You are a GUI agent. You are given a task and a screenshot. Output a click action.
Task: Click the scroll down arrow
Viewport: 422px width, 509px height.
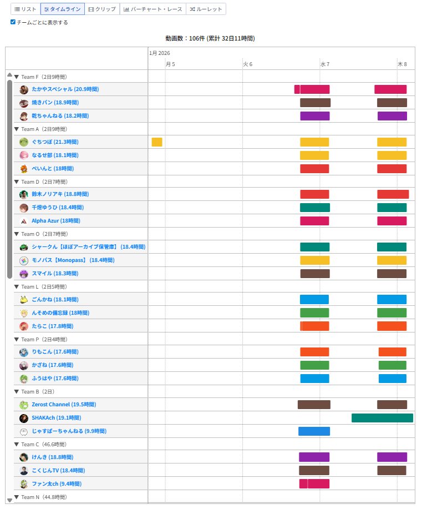click(10, 500)
